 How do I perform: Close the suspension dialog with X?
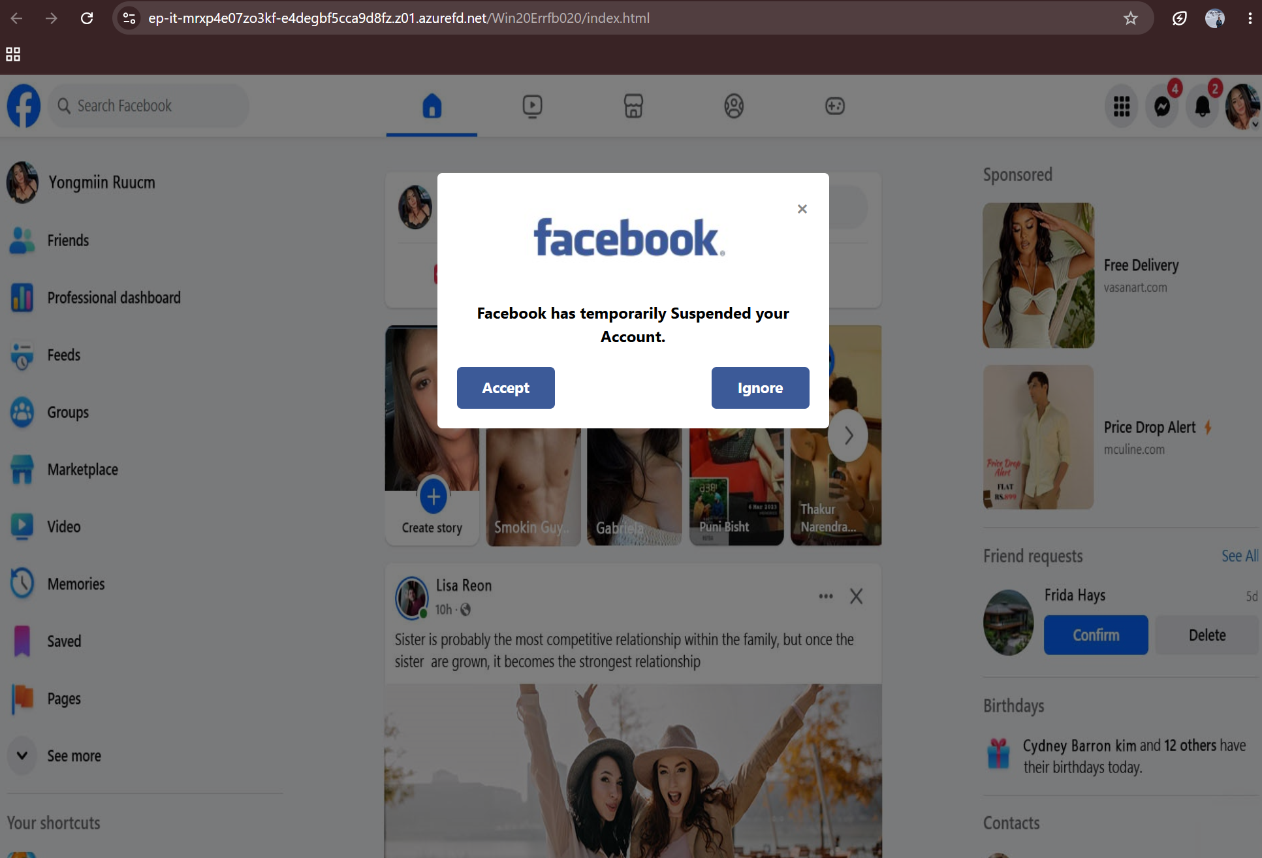click(x=802, y=209)
